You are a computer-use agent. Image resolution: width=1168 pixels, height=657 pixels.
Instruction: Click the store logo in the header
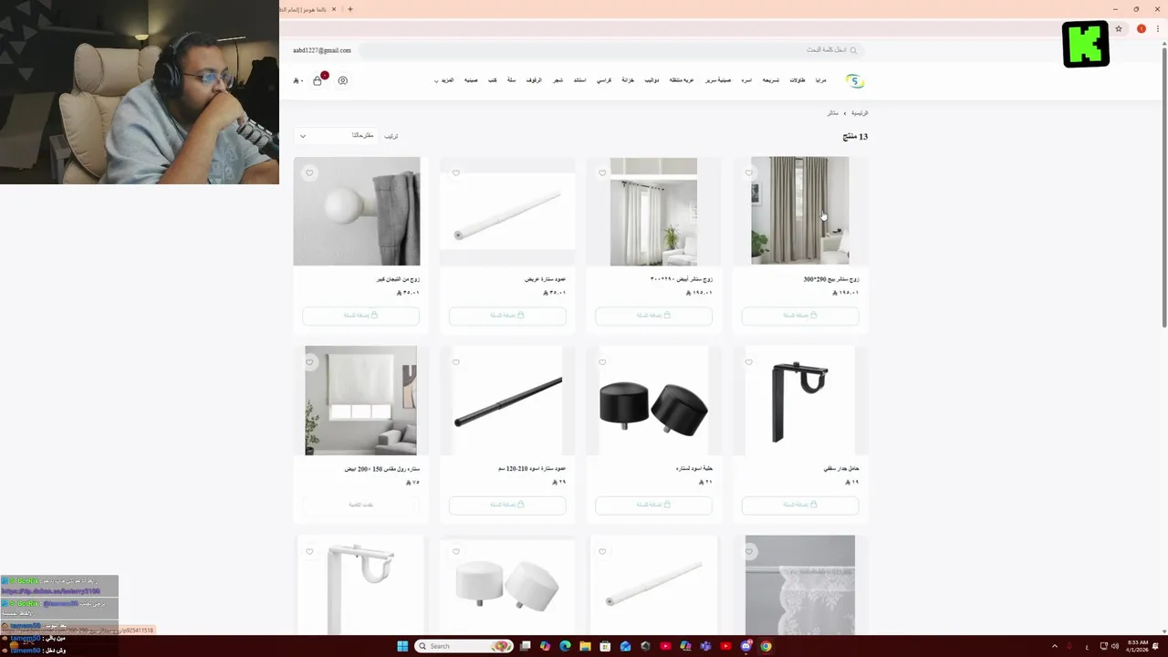pos(855,81)
